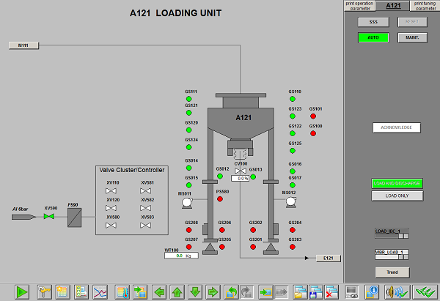Click the SSS button

373,22
